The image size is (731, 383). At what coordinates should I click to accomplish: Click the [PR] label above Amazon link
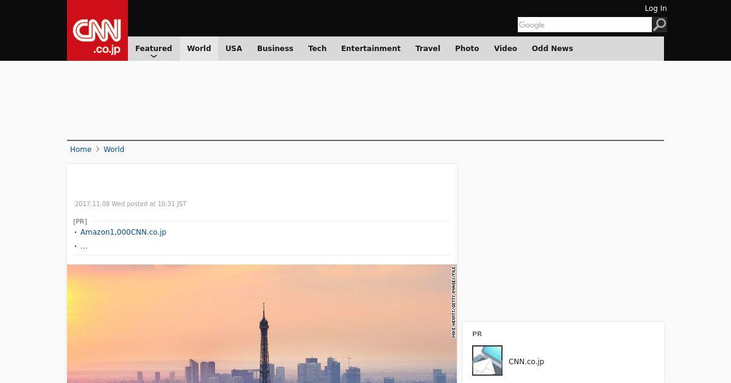[x=80, y=221]
